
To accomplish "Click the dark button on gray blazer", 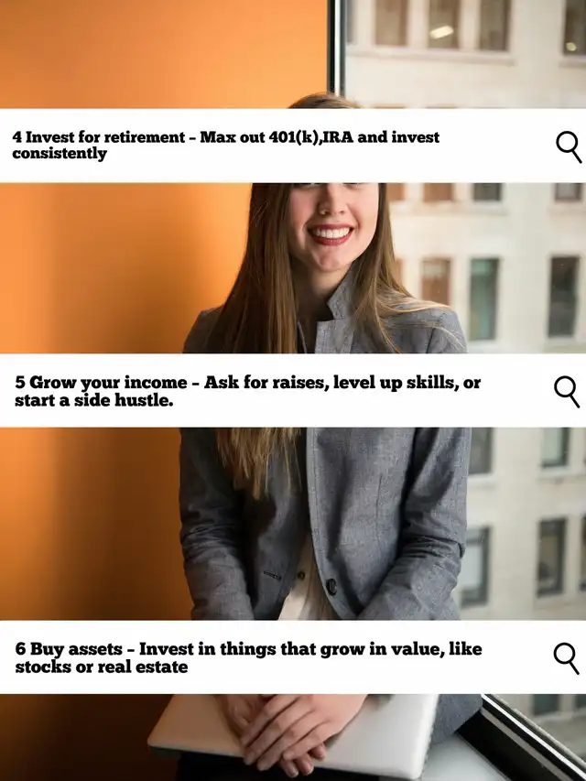I will (331, 587).
